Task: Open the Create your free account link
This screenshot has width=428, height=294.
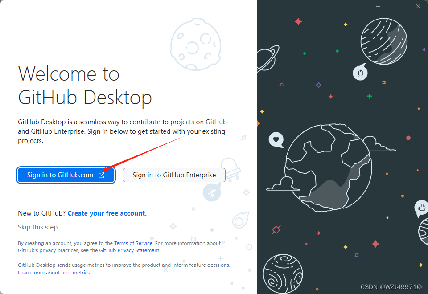Action: pyautogui.click(x=107, y=213)
